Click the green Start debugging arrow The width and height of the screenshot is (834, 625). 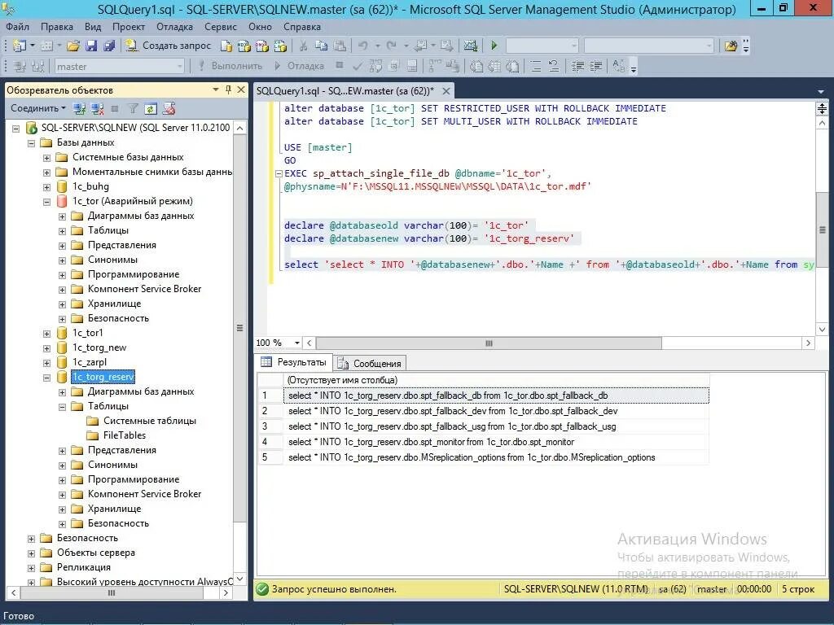pyautogui.click(x=494, y=46)
